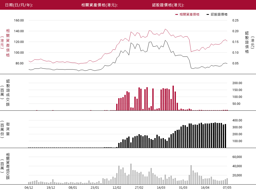Click the 140.00 left axis value
The height and width of the screenshot is (192, 256).
coord(19,31)
